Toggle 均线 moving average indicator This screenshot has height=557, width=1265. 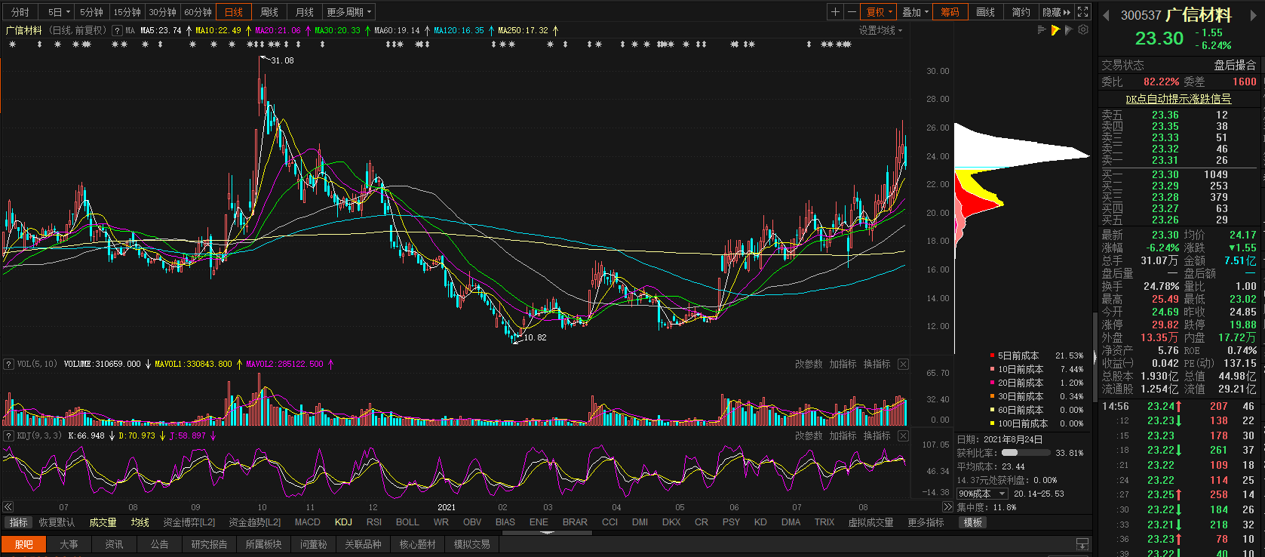140,522
